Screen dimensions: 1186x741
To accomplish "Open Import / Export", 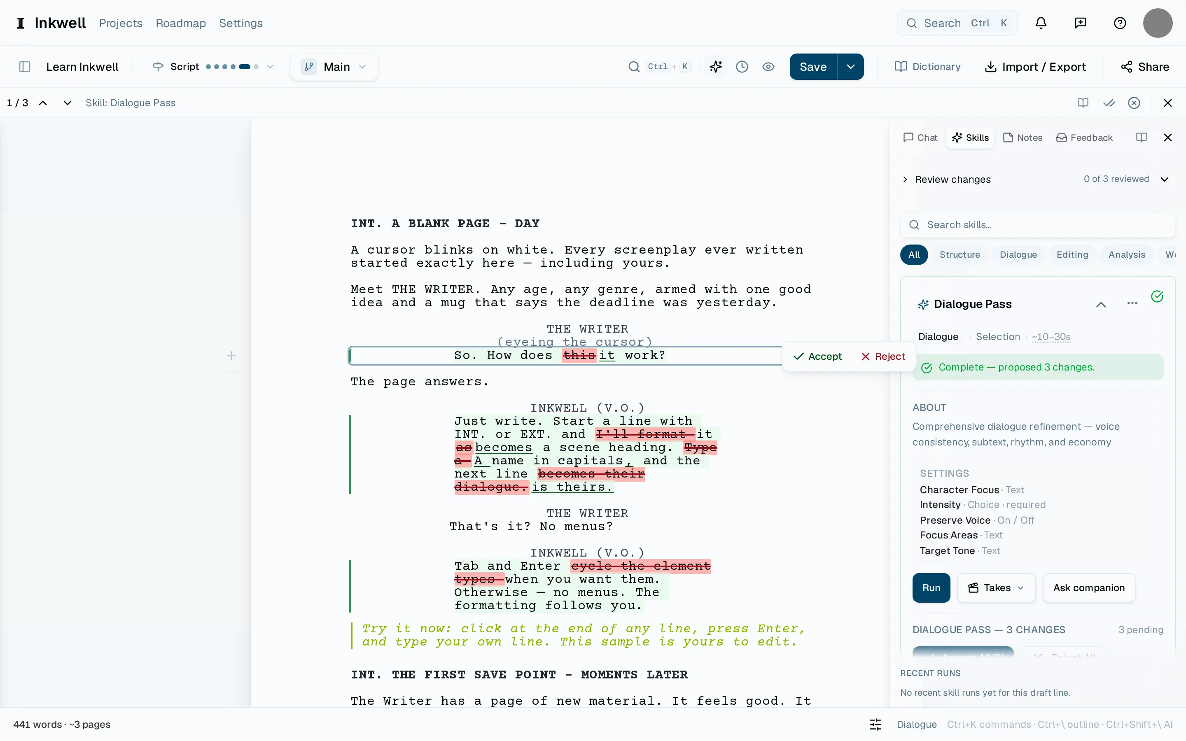I will (x=1035, y=67).
